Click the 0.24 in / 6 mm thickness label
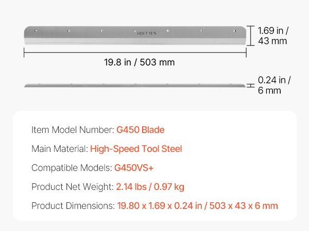309x231 pixels. (274, 85)
